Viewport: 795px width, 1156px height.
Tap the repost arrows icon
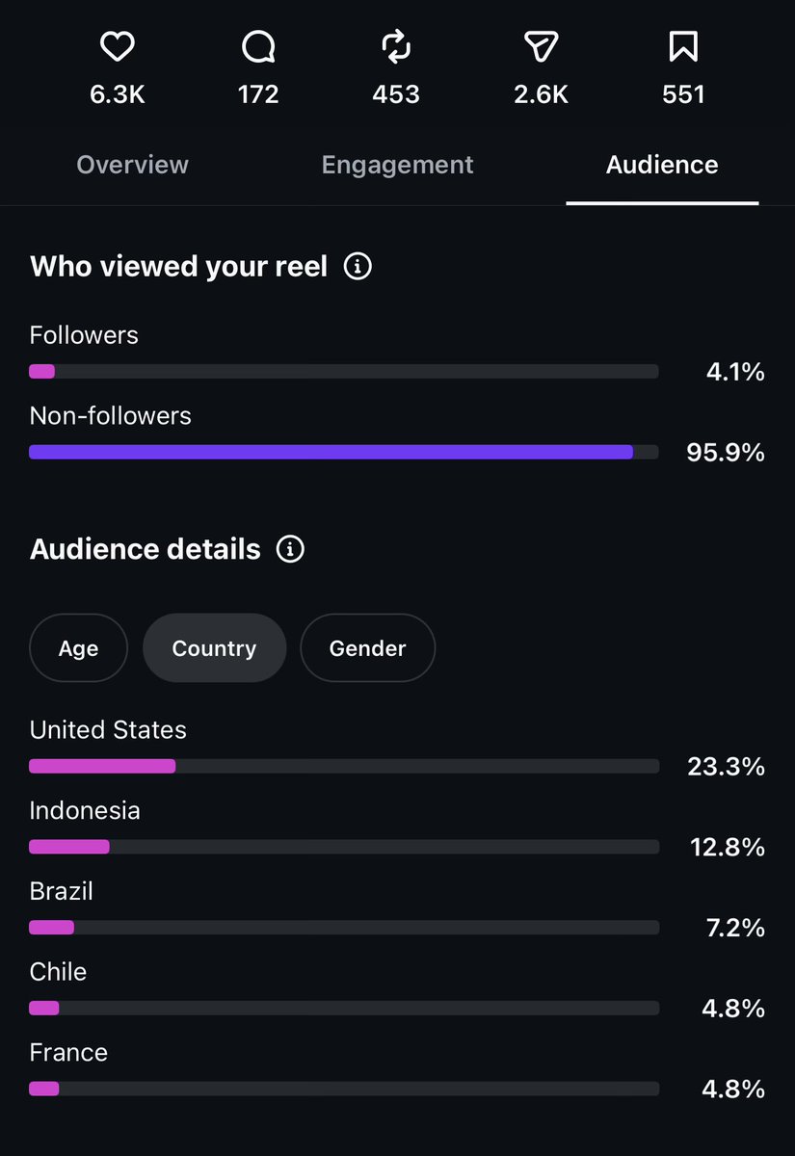coord(396,46)
